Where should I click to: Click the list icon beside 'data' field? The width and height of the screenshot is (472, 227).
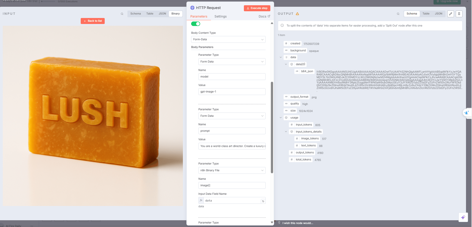[286, 57]
